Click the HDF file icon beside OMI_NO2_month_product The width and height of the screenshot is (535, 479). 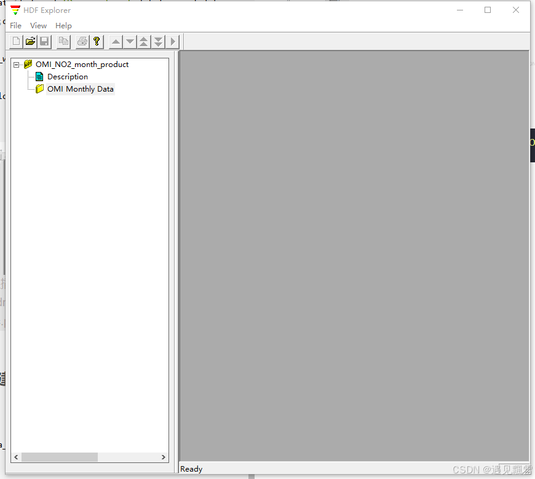[x=28, y=64]
